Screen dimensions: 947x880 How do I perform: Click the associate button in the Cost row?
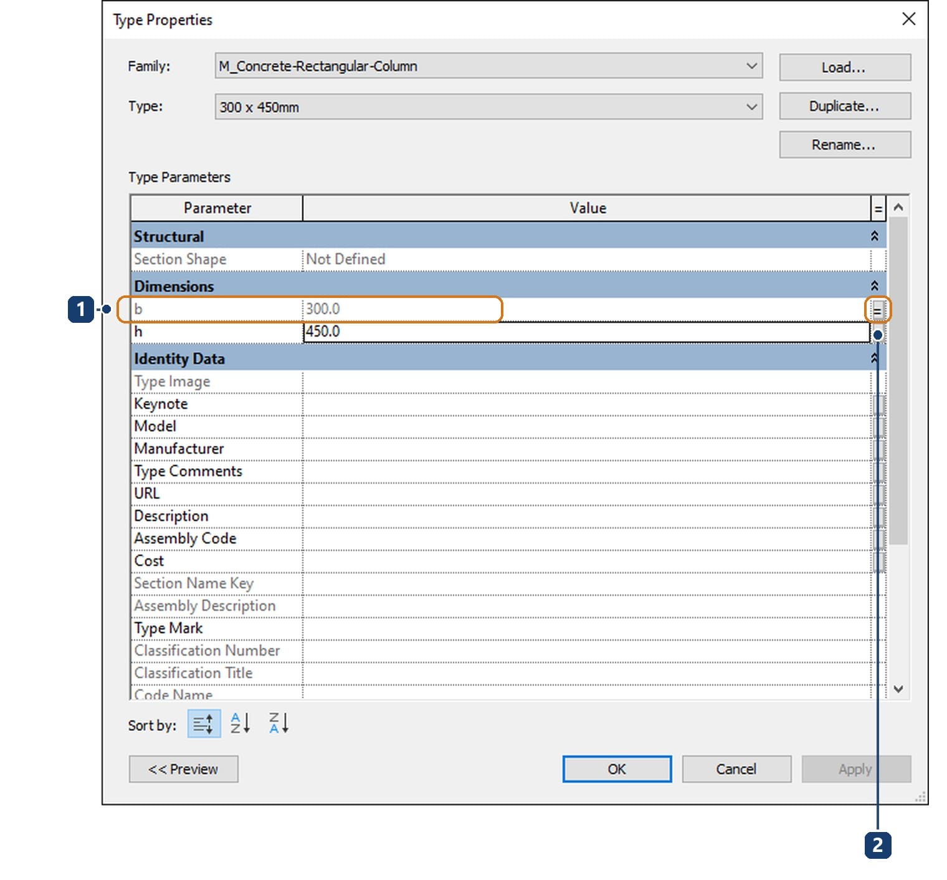point(878,562)
